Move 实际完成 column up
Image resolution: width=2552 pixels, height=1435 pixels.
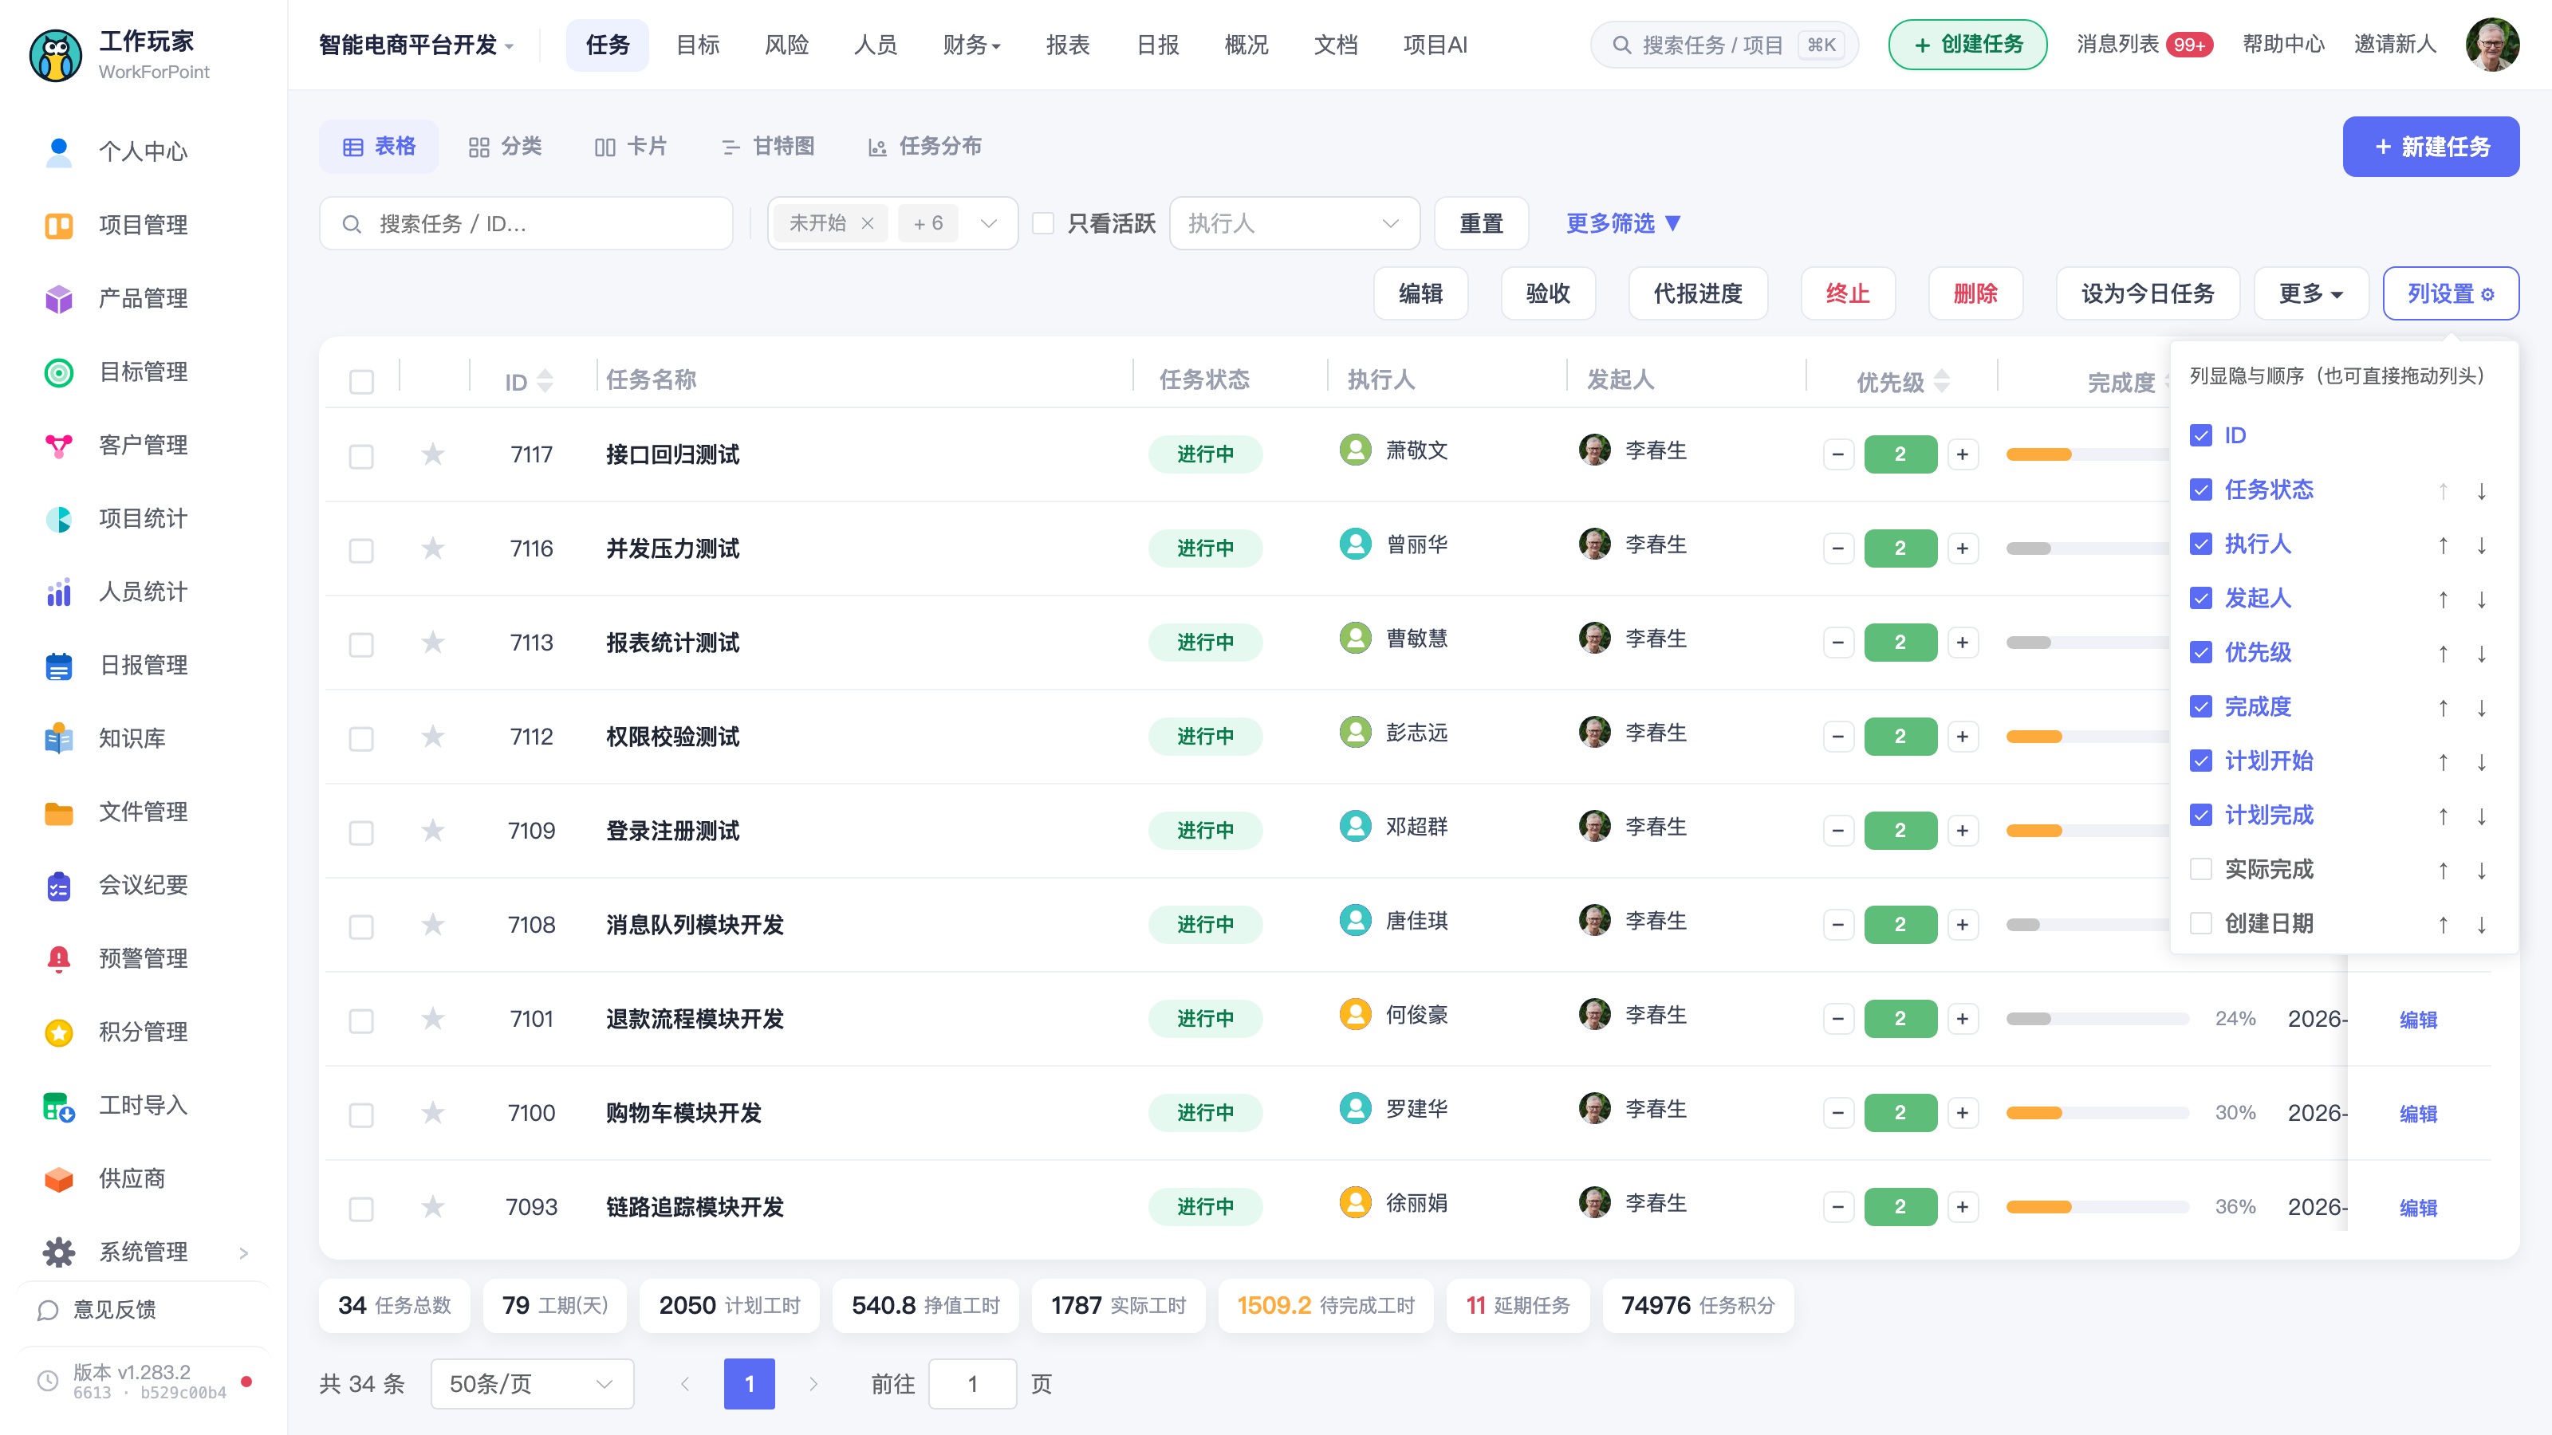pos(2443,870)
